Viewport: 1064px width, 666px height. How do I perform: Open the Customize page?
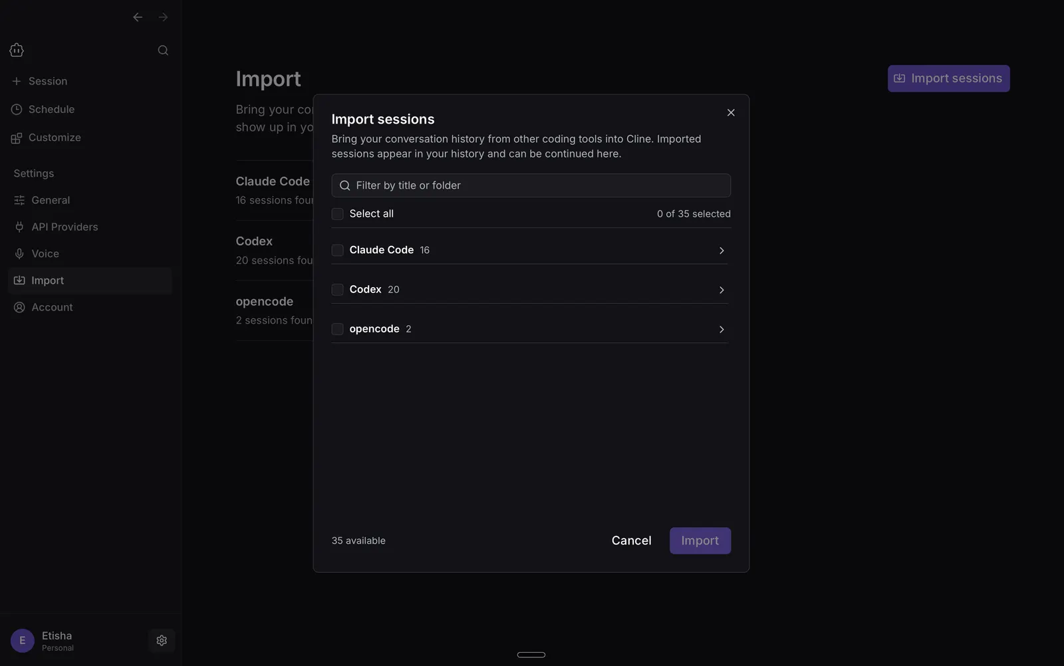coord(46,138)
